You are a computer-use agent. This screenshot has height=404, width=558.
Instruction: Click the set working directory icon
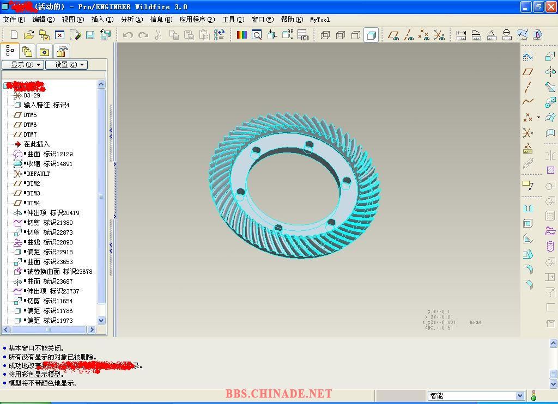click(44, 35)
